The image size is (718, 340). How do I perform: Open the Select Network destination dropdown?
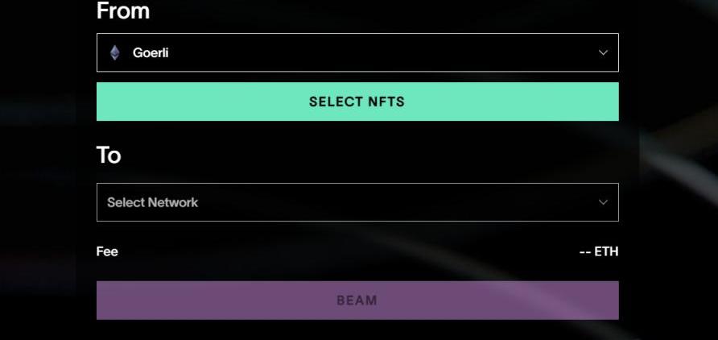(357, 202)
